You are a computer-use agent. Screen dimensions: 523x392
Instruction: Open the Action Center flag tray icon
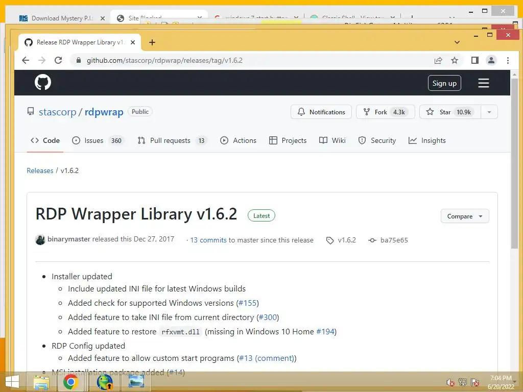tap(475, 382)
